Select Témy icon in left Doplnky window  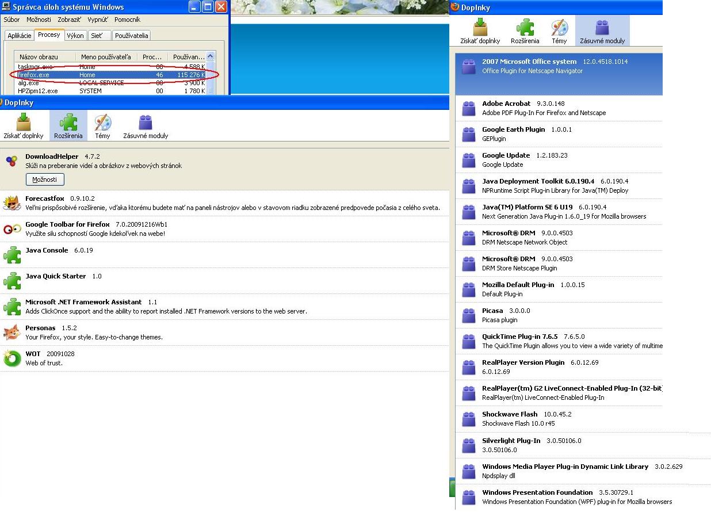click(x=102, y=123)
